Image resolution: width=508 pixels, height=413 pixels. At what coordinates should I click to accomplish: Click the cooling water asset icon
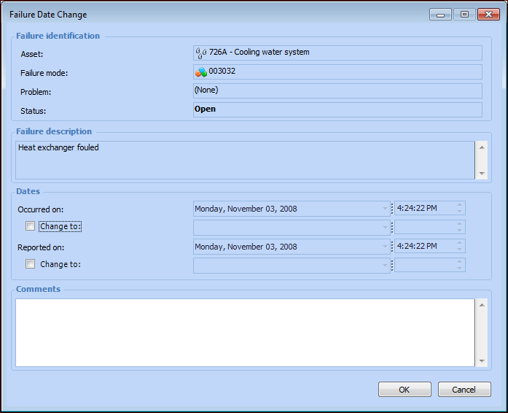(201, 53)
